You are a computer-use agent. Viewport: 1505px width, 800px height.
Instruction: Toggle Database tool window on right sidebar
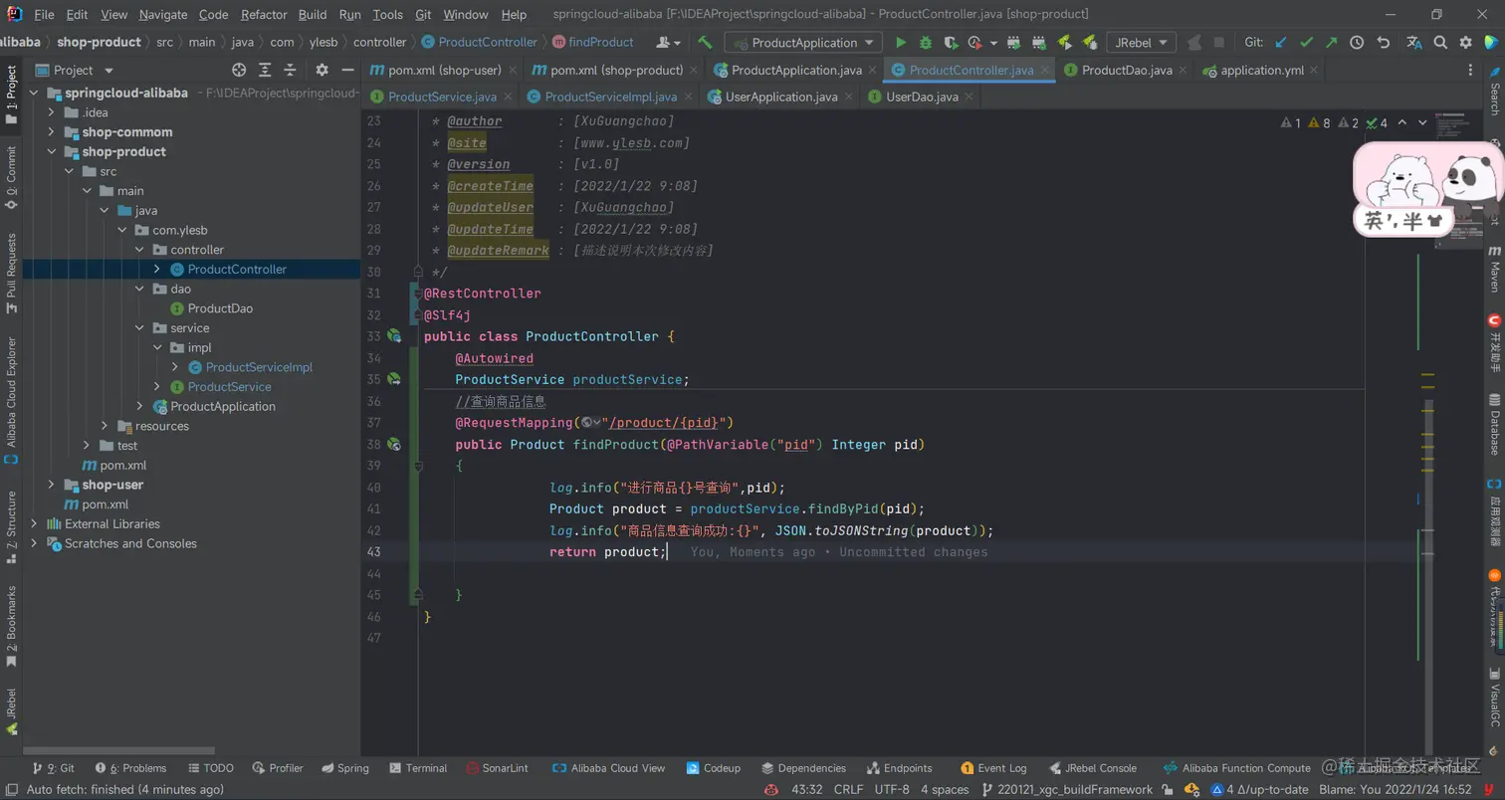tap(1494, 425)
